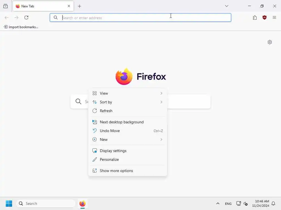Select Next desktop background
Image resolution: width=281 pixels, height=210 pixels.
pyautogui.click(x=128, y=122)
